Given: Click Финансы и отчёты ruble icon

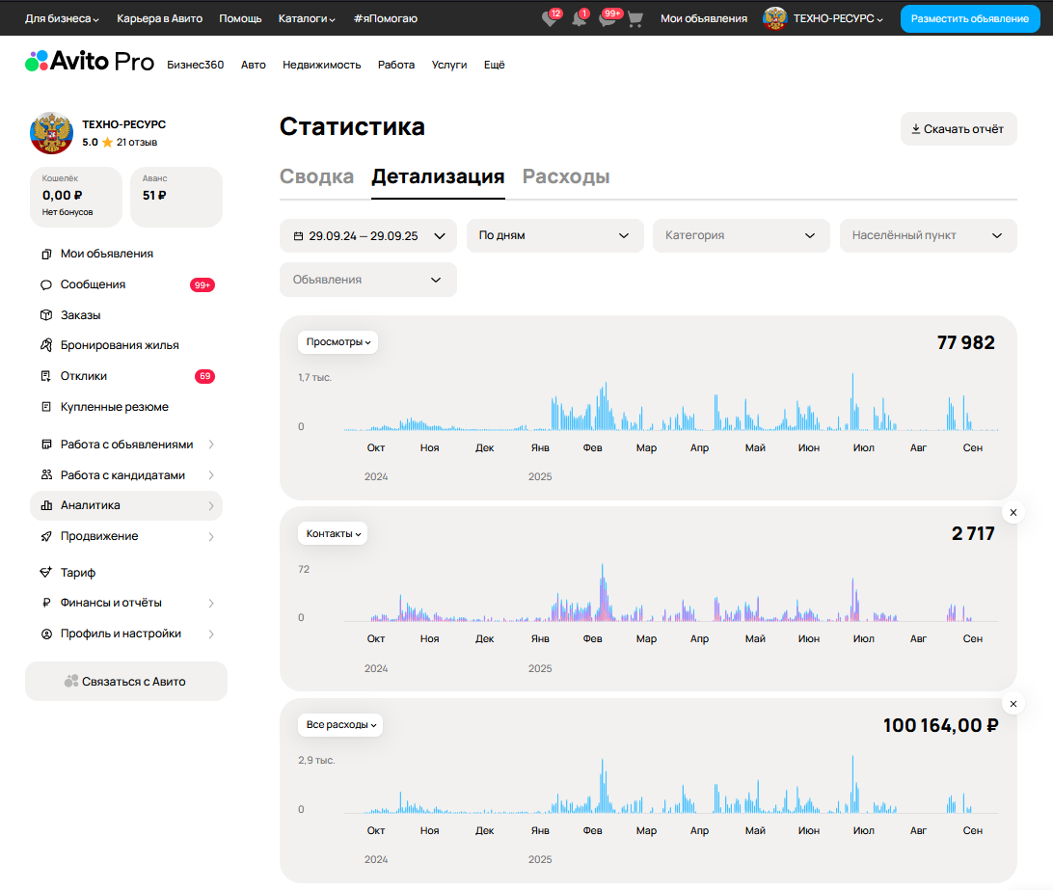Looking at the screenshot, I should [46, 604].
